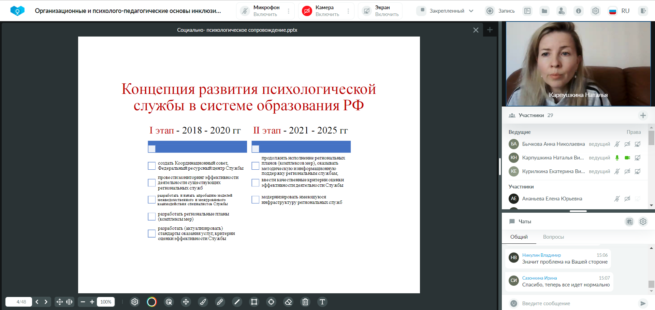Image resolution: width=655 pixels, height=310 pixels.
Task: Activate the laser pointer cursor tool
Action: 169,302
